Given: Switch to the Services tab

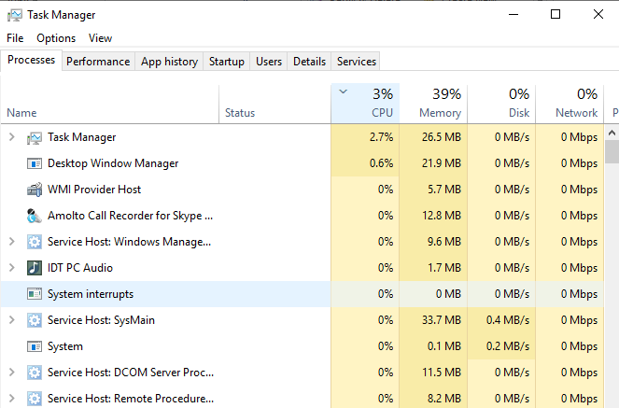Looking at the screenshot, I should coord(357,62).
